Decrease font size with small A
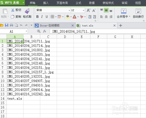Screen dimensions: 146x118 pyautogui.click(x=94, y=10)
